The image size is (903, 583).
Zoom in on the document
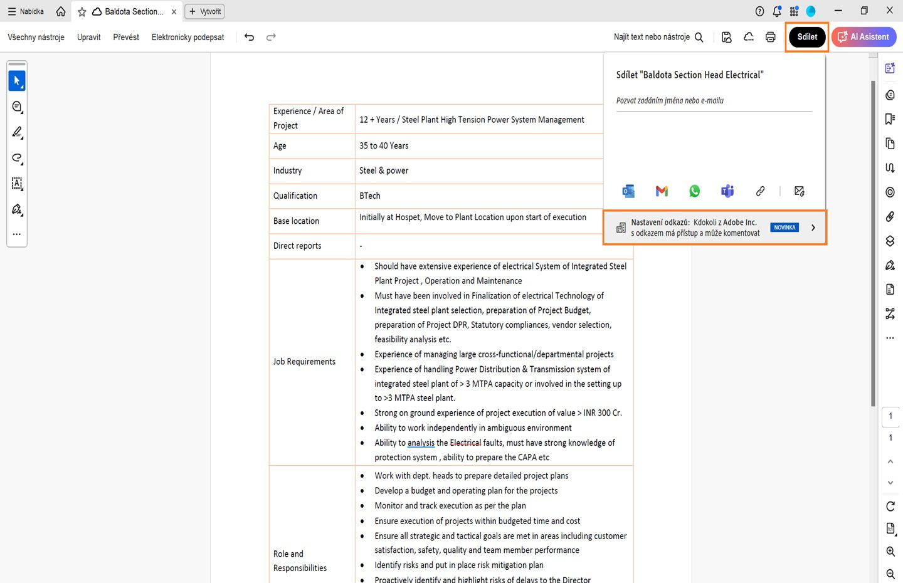pyautogui.click(x=890, y=552)
